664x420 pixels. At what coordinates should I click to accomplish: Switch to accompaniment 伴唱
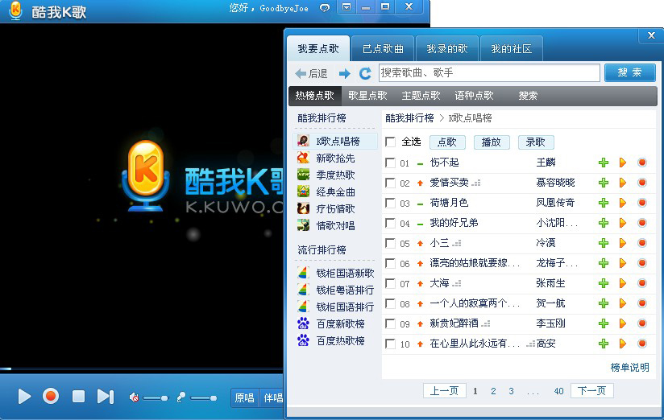click(272, 398)
